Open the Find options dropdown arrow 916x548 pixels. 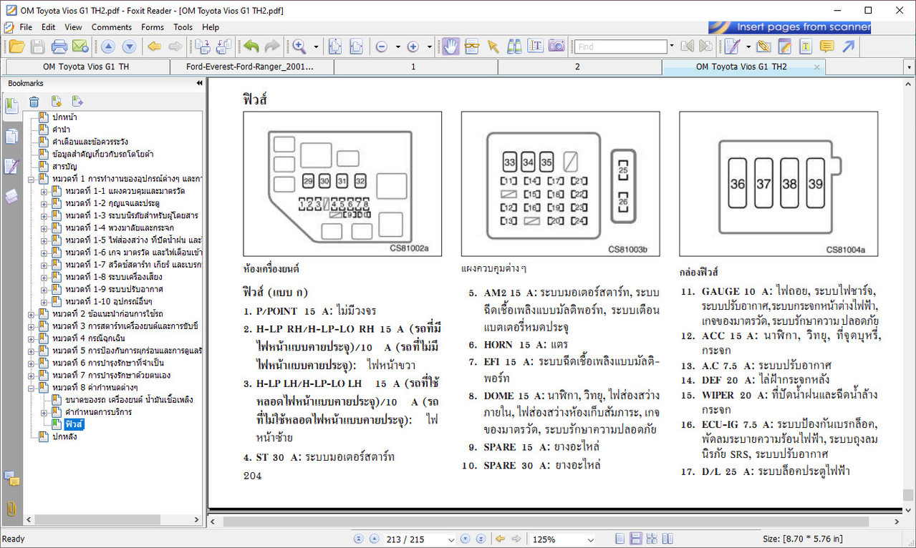click(x=672, y=47)
